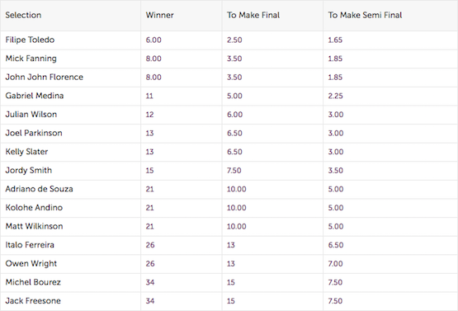The height and width of the screenshot is (311, 458).
Task: Select Filipe Toledo Winner odds 6.00
Action: click(153, 40)
